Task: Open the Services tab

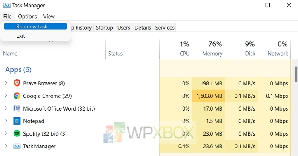Action: [x=165, y=28]
